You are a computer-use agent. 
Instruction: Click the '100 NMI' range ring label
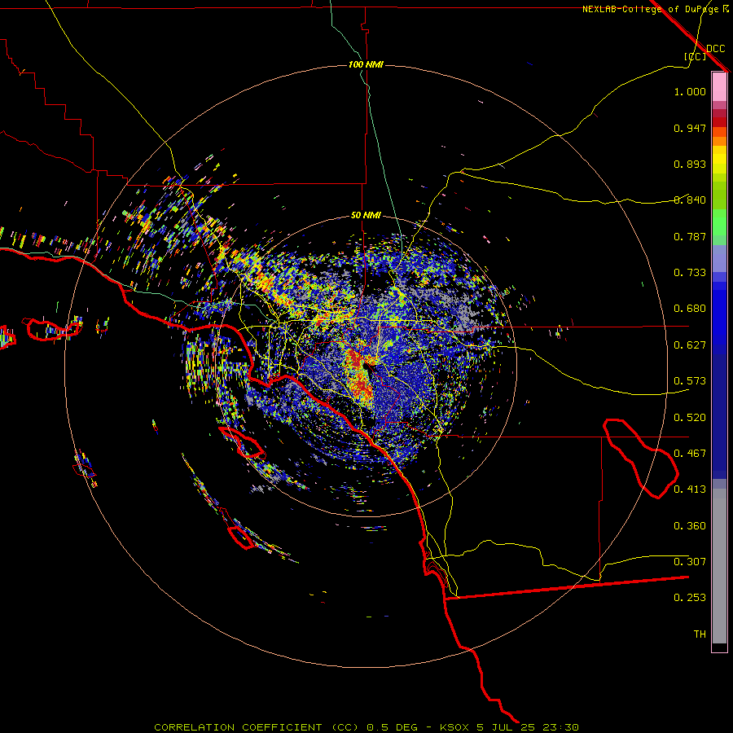(x=366, y=64)
